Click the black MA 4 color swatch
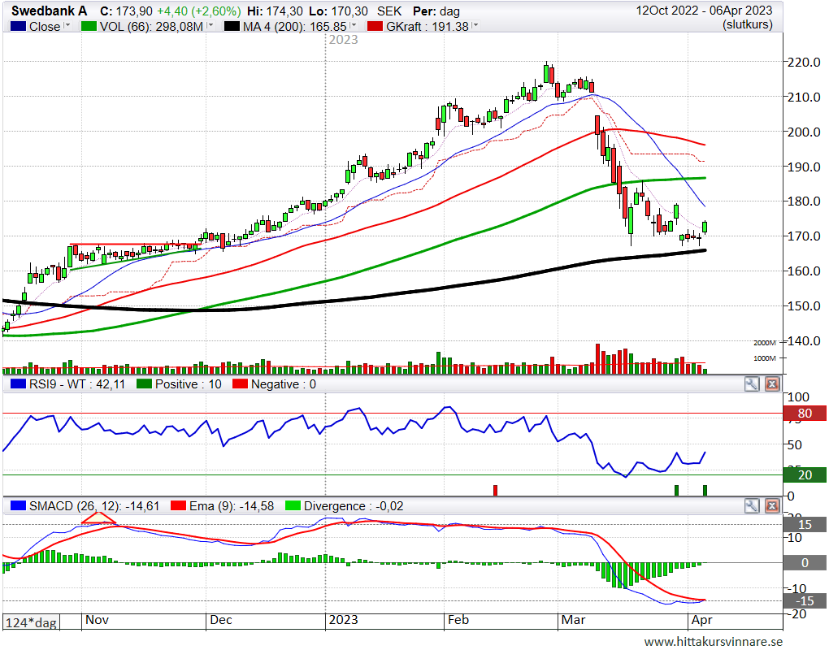 [x=232, y=27]
